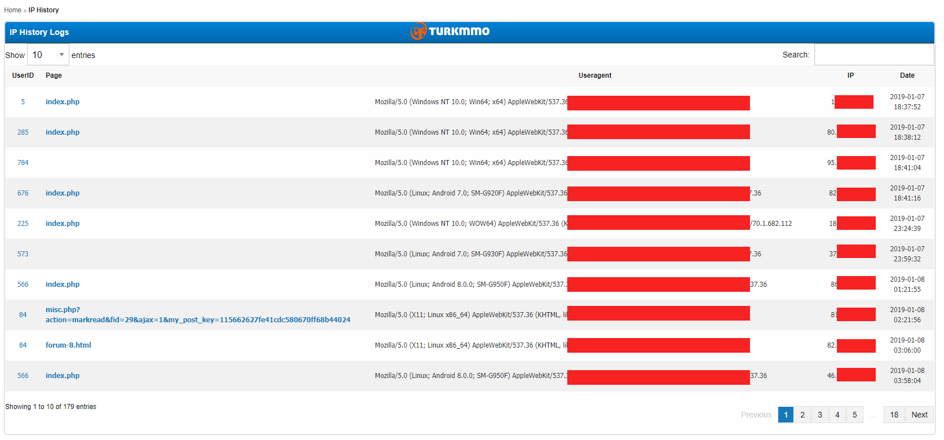The image size is (944, 440).
Task: Click index.php link for user 225
Action: (x=63, y=224)
